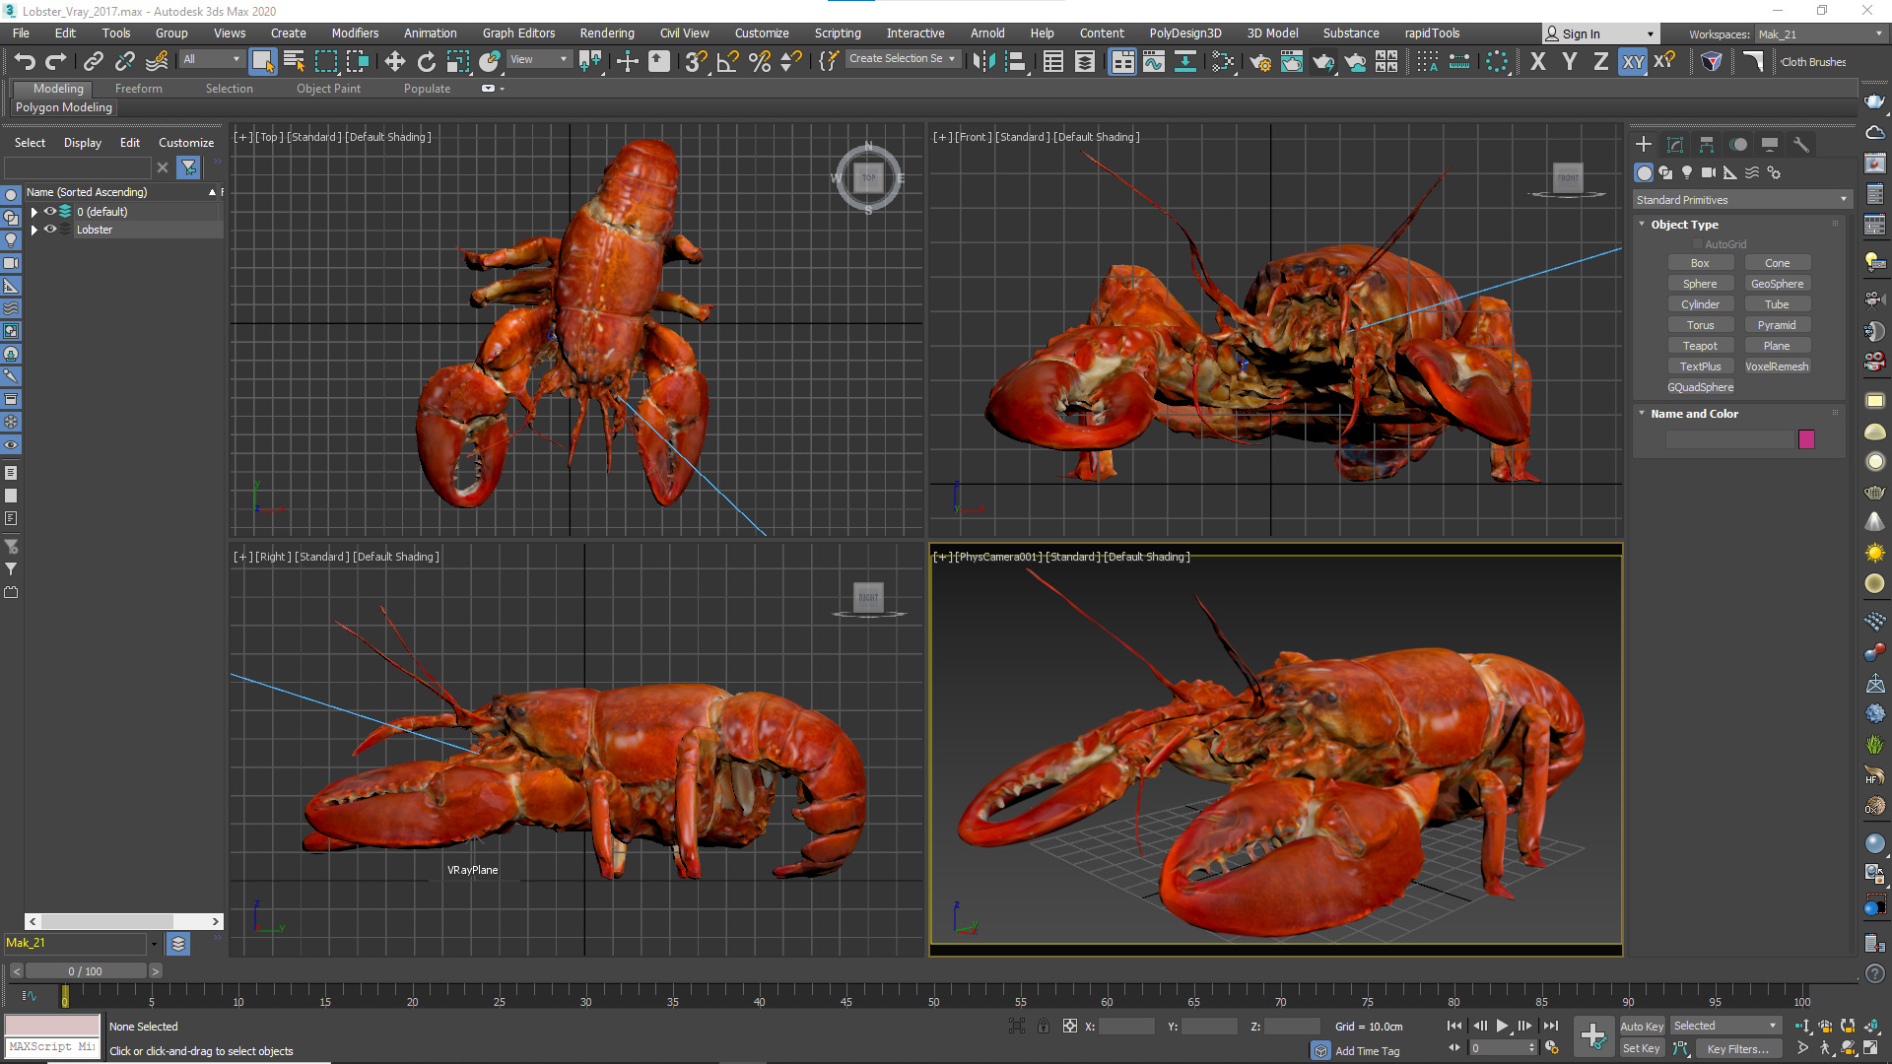Open the Selected key filter dropdown
Image resolution: width=1892 pixels, height=1064 pixels.
pyautogui.click(x=1725, y=1027)
